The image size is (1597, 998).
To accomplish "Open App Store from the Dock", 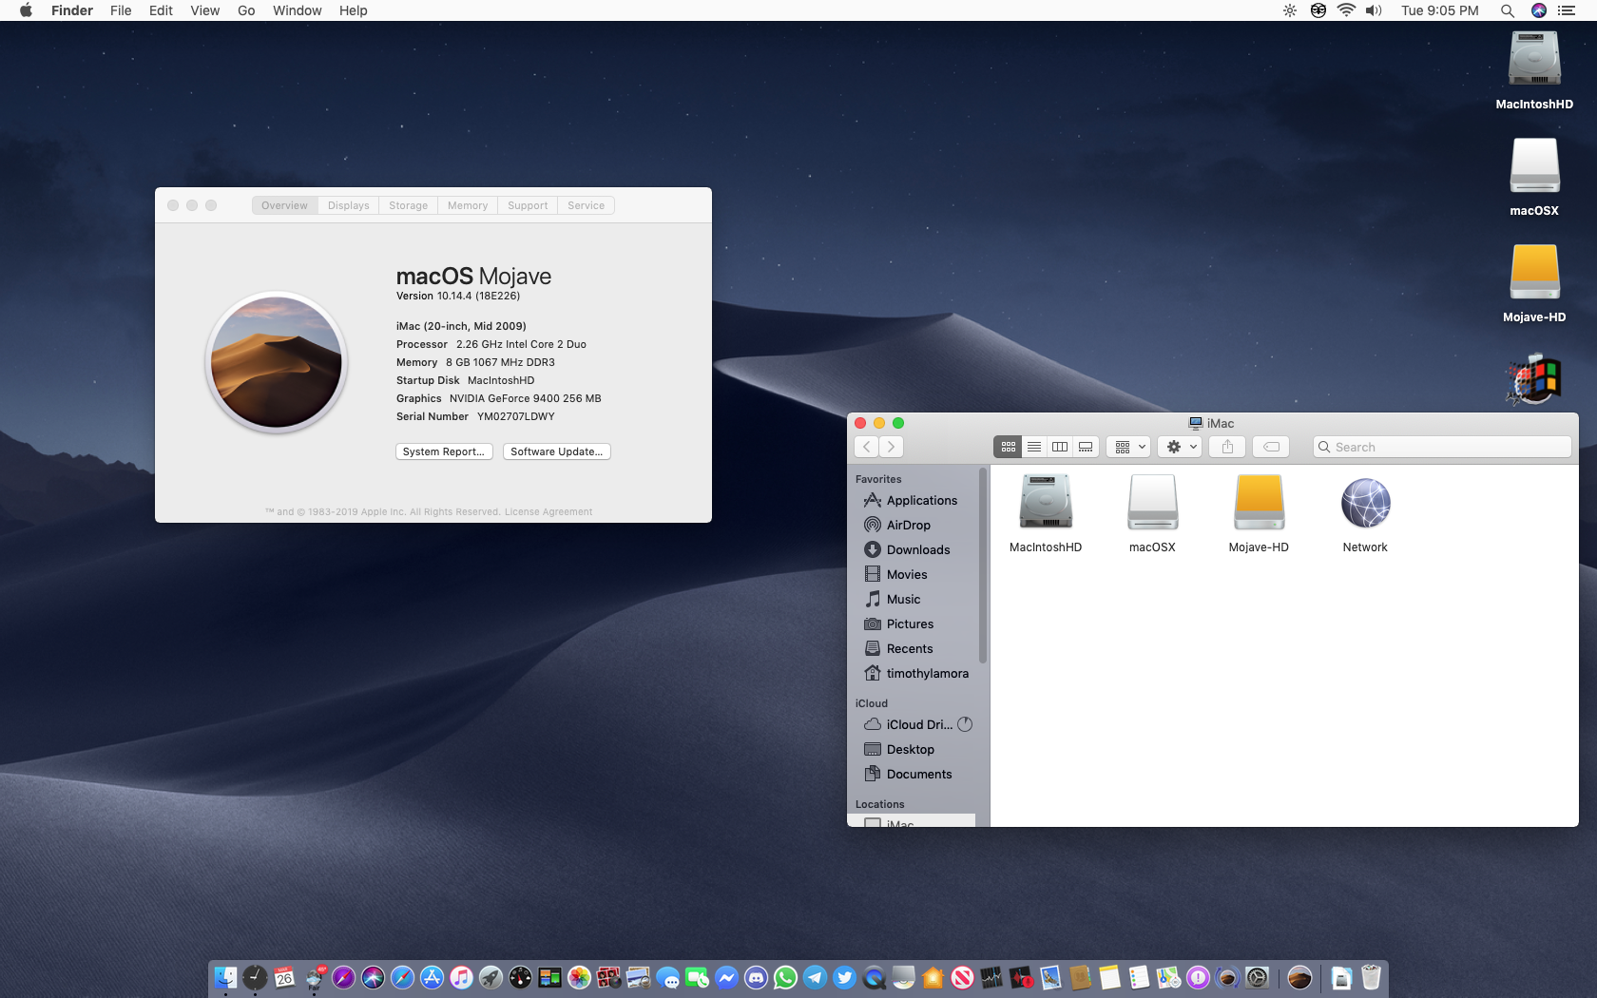I will click(x=432, y=977).
